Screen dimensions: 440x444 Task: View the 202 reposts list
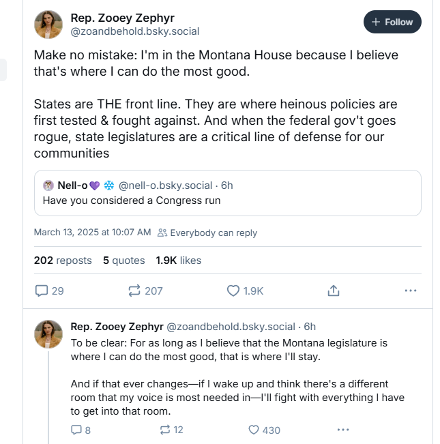click(x=63, y=260)
